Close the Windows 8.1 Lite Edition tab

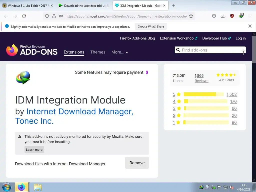pyautogui.click(x=52, y=5)
